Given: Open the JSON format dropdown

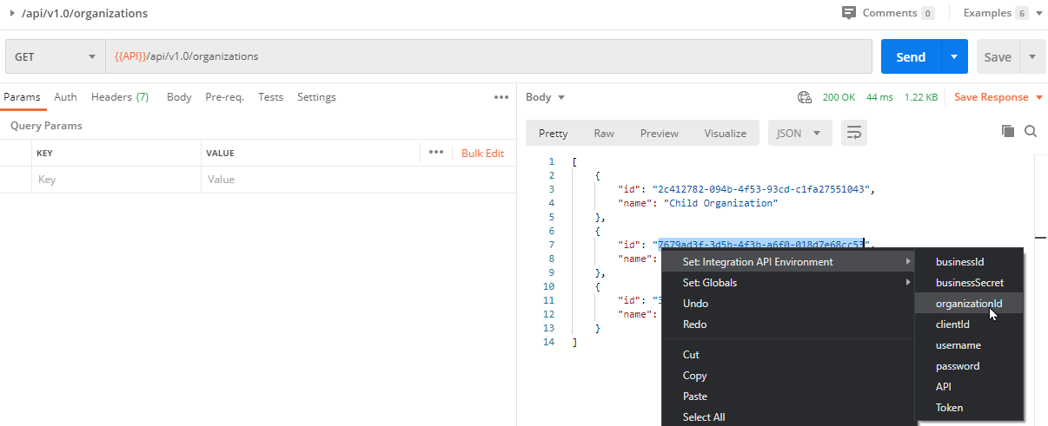Looking at the screenshot, I should point(799,133).
